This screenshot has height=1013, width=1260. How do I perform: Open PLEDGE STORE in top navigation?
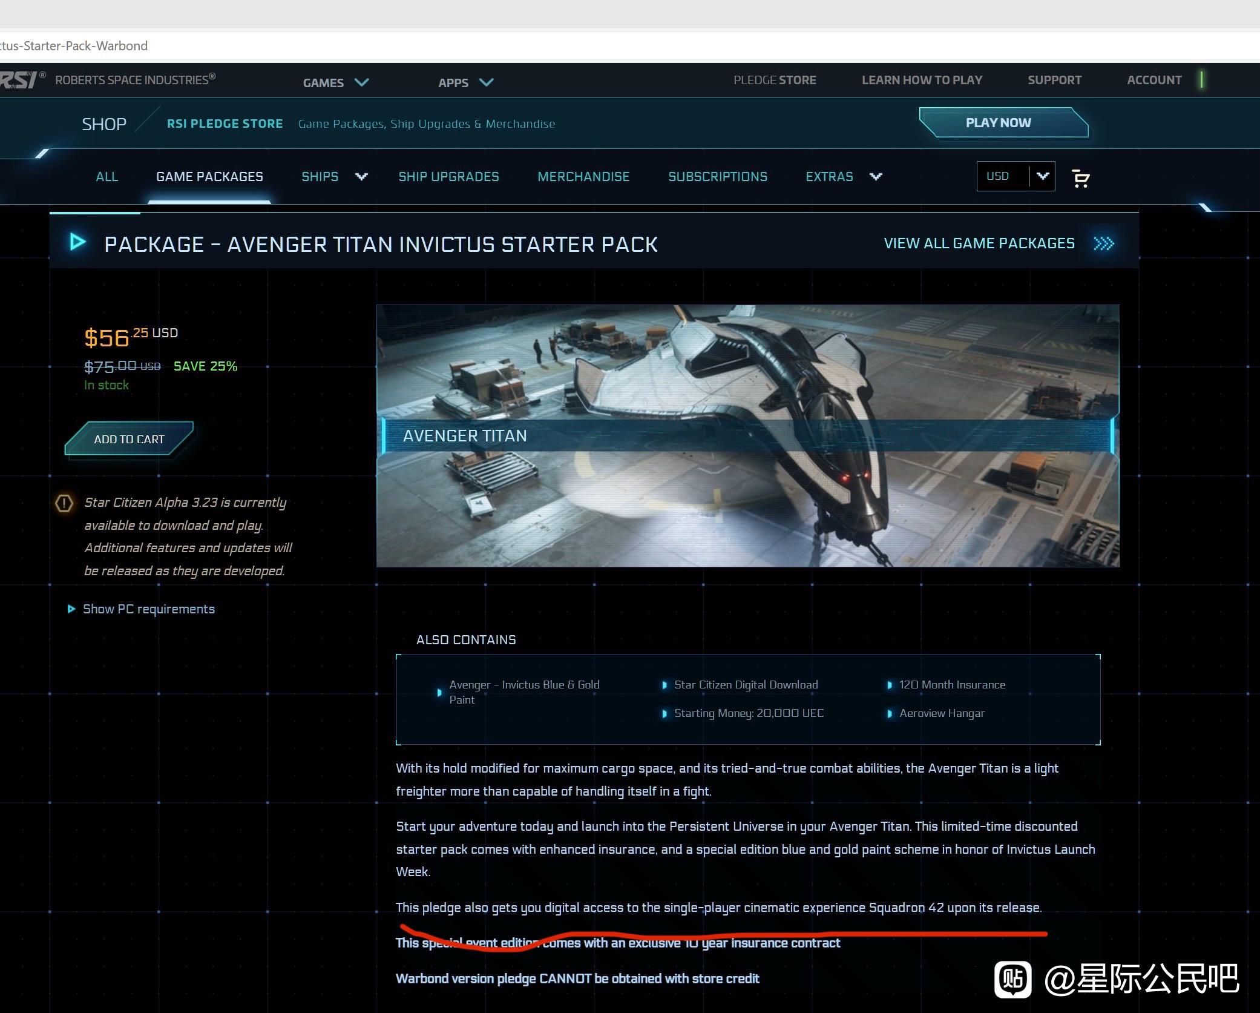click(775, 80)
